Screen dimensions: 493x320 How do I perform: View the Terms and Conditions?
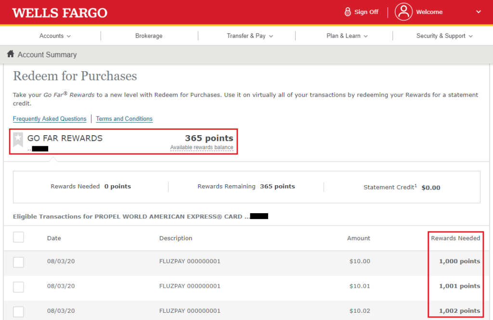pyautogui.click(x=124, y=118)
